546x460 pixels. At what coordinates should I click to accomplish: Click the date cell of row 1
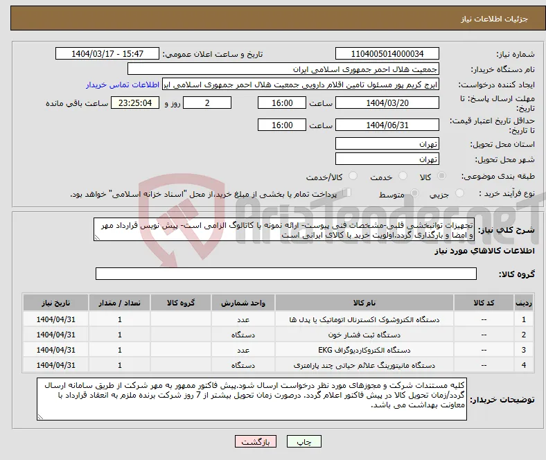point(55,319)
